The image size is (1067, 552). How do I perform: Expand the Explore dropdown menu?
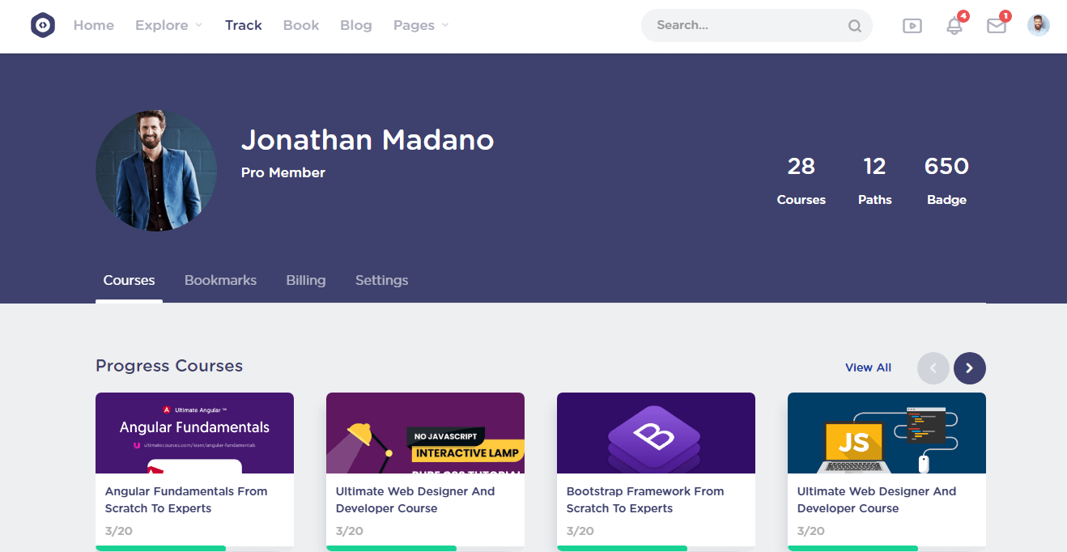coord(168,25)
